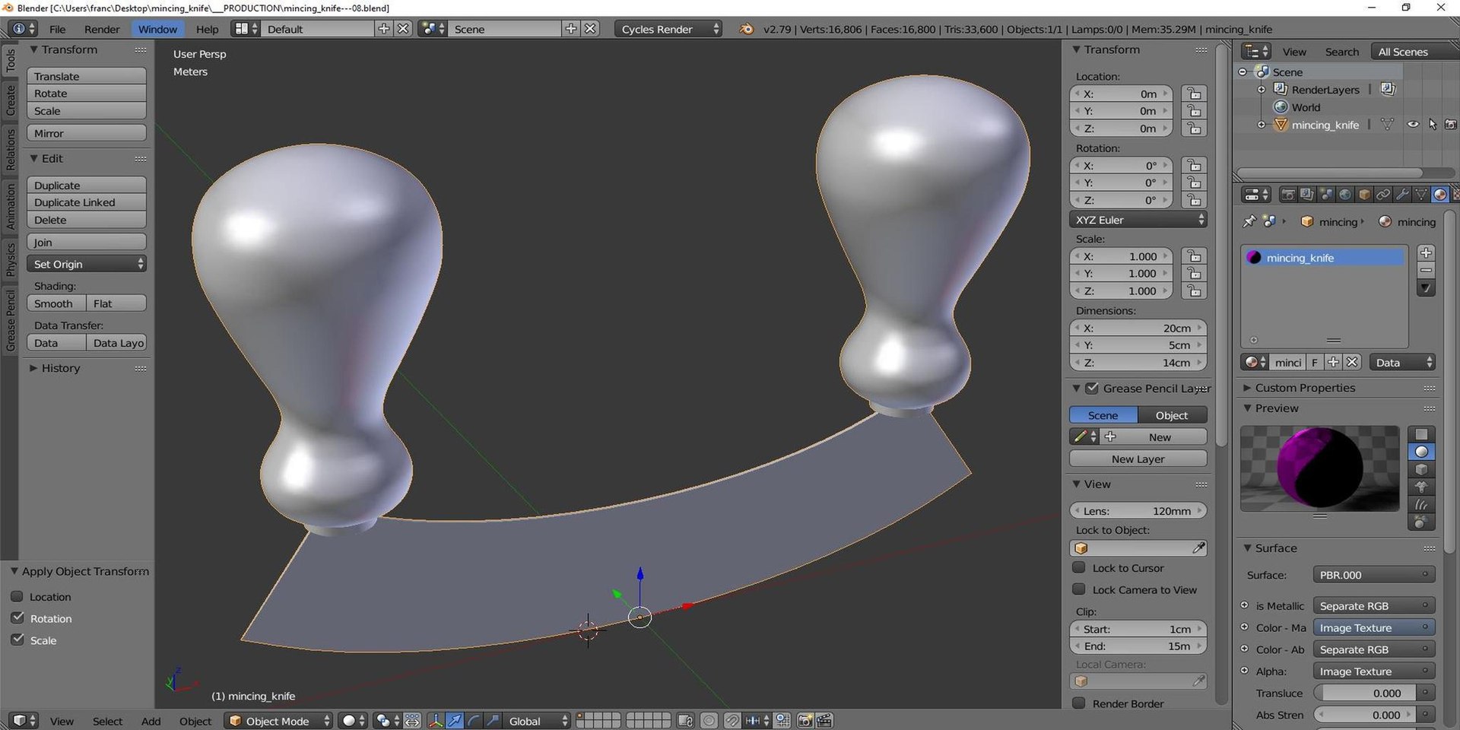Click the New Layer button

click(x=1138, y=459)
